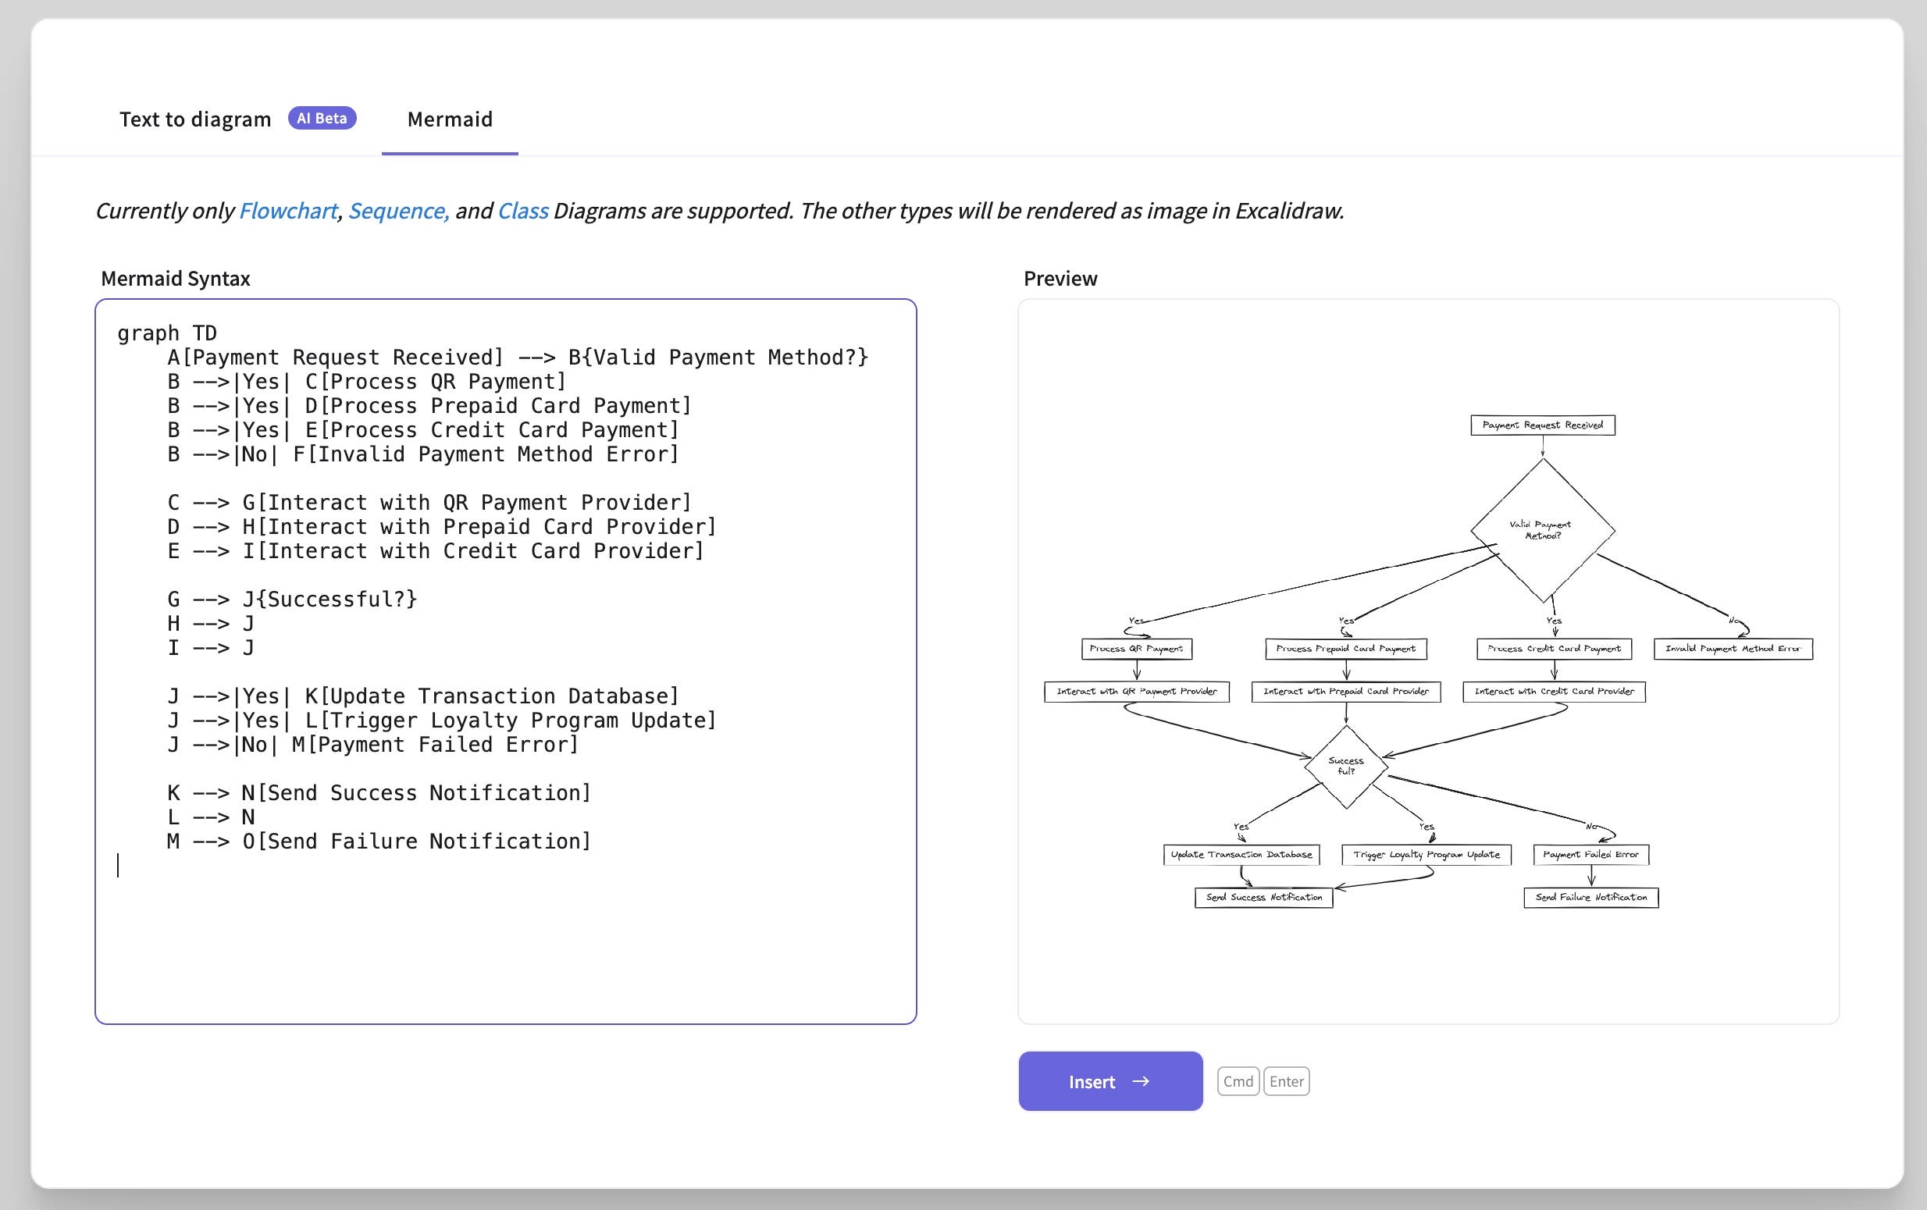Click the Cmd shortcut key hint
Image resolution: width=1927 pixels, height=1210 pixels.
[1238, 1081]
